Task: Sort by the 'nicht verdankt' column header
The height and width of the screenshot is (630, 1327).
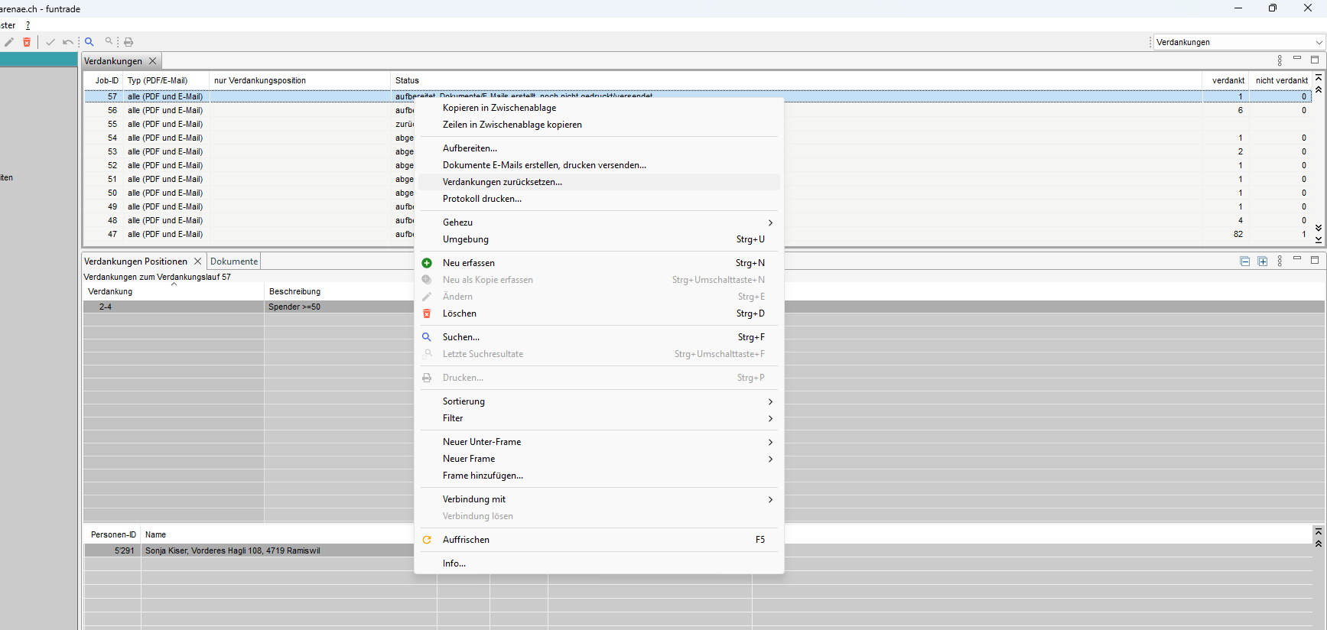Action: click(x=1281, y=80)
